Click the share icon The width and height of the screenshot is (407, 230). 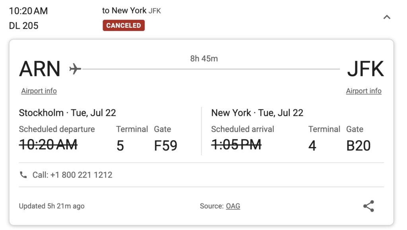[x=368, y=206]
